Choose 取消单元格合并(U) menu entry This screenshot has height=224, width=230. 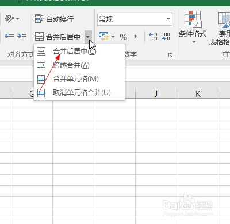(79, 93)
